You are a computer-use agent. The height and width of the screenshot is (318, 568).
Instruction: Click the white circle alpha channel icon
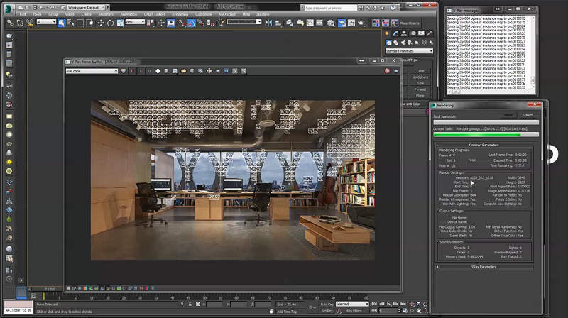157,71
